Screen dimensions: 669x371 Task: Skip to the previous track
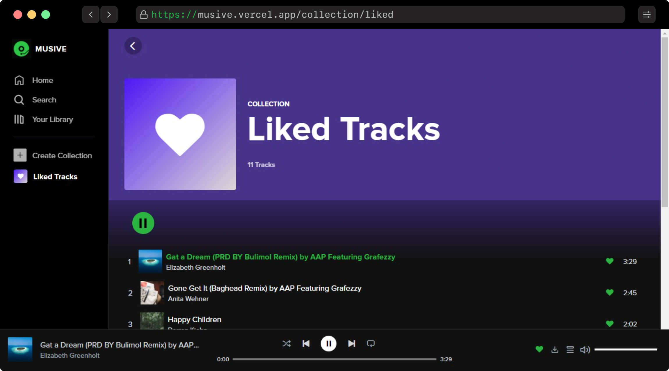306,344
